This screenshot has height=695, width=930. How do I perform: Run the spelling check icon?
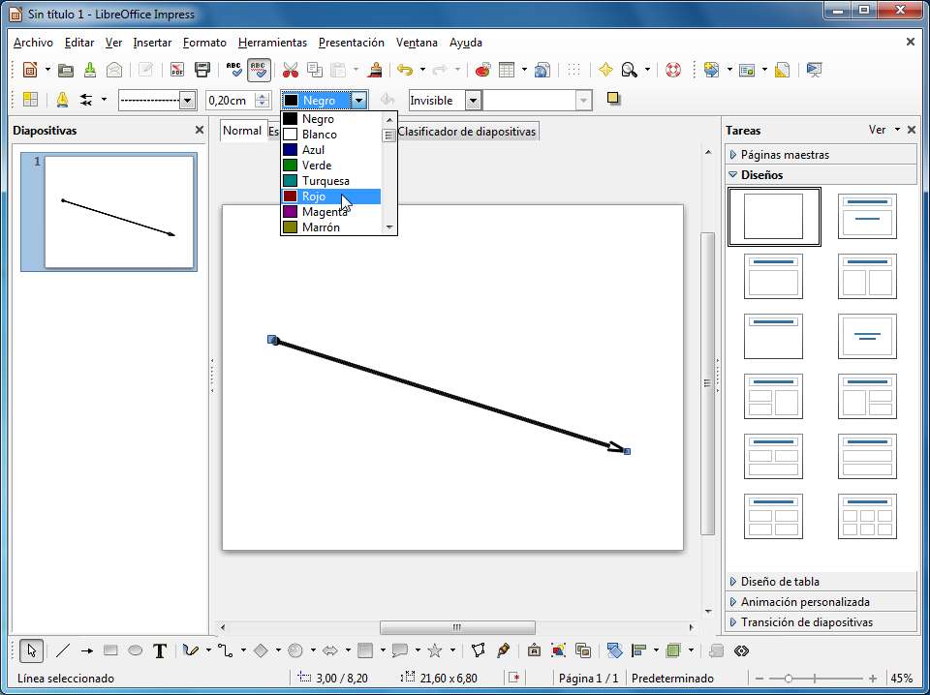(x=234, y=70)
